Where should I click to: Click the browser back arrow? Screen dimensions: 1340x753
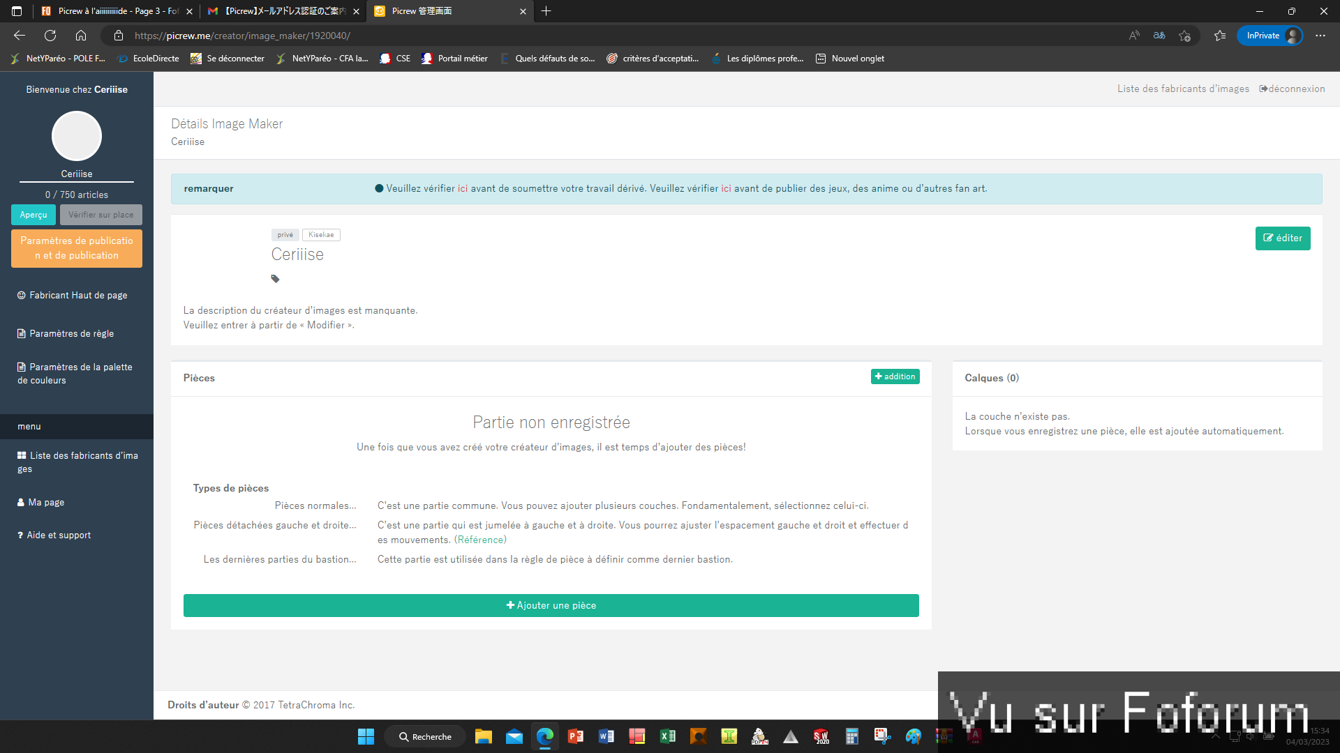(x=20, y=36)
